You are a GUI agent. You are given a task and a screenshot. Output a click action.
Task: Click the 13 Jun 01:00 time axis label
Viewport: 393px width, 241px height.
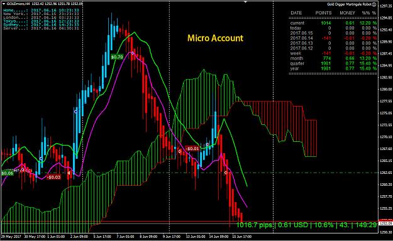pos(196,237)
